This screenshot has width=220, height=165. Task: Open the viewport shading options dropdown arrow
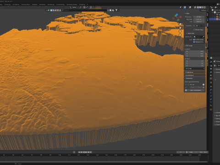pos(207,7)
